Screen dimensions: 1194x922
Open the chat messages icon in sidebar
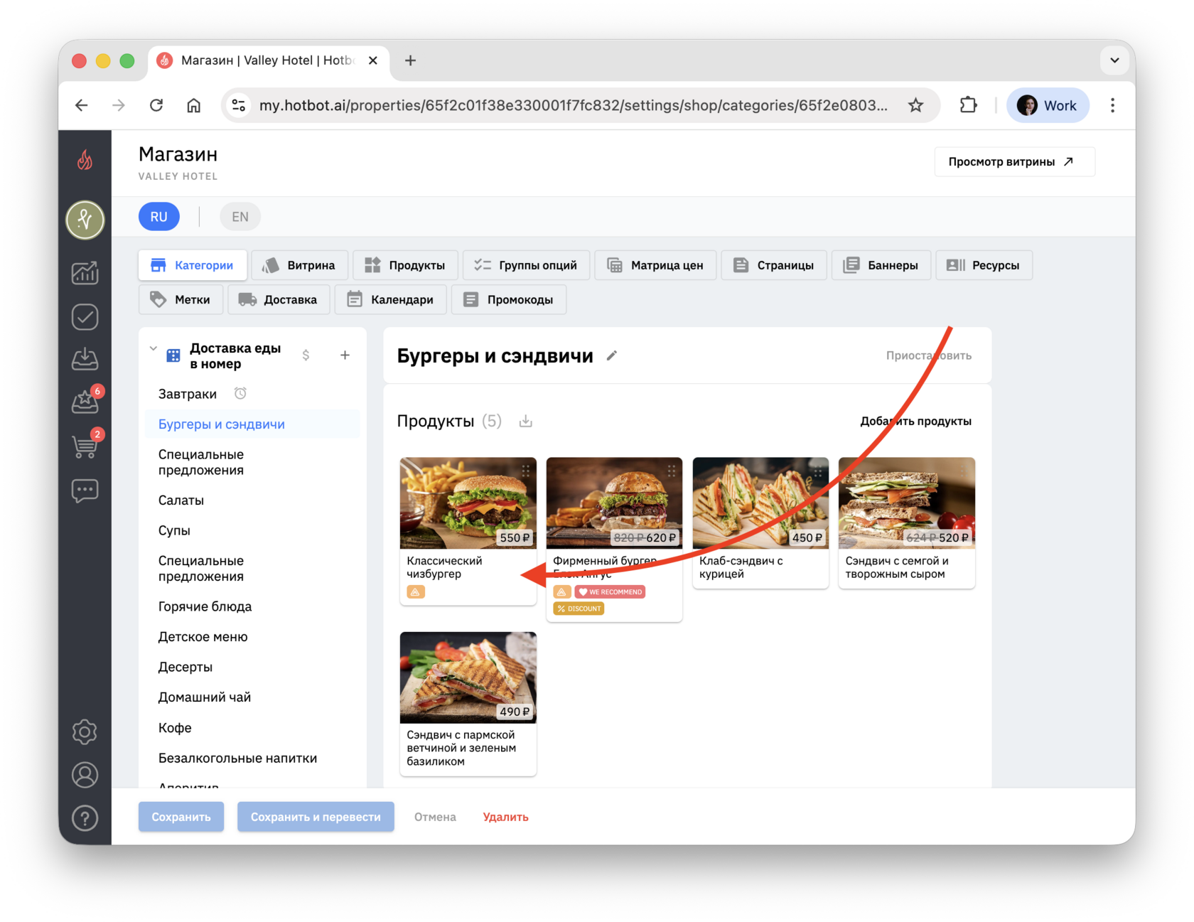point(85,491)
